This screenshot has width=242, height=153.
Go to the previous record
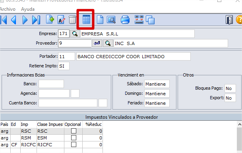[x=14, y=20]
